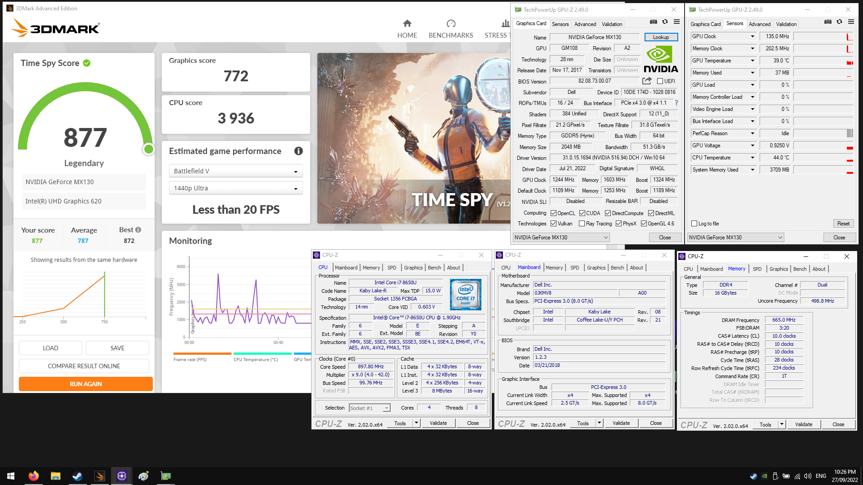The height and width of the screenshot is (485, 863).
Task: Toggle the DirectML checkbox
Action: pos(651,213)
